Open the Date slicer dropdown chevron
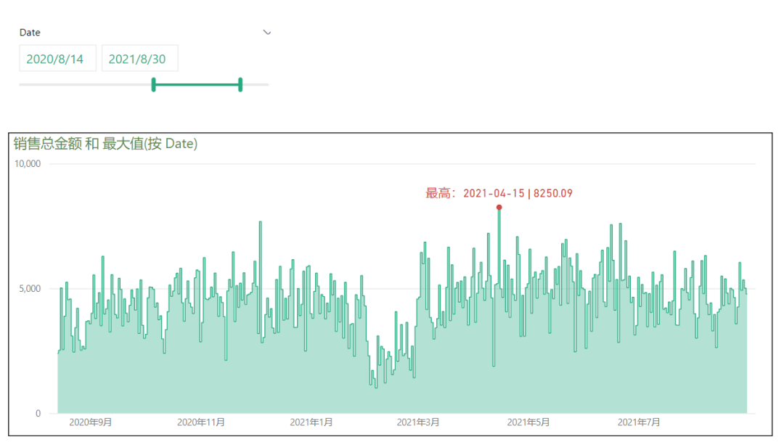 click(x=268, y=33)
